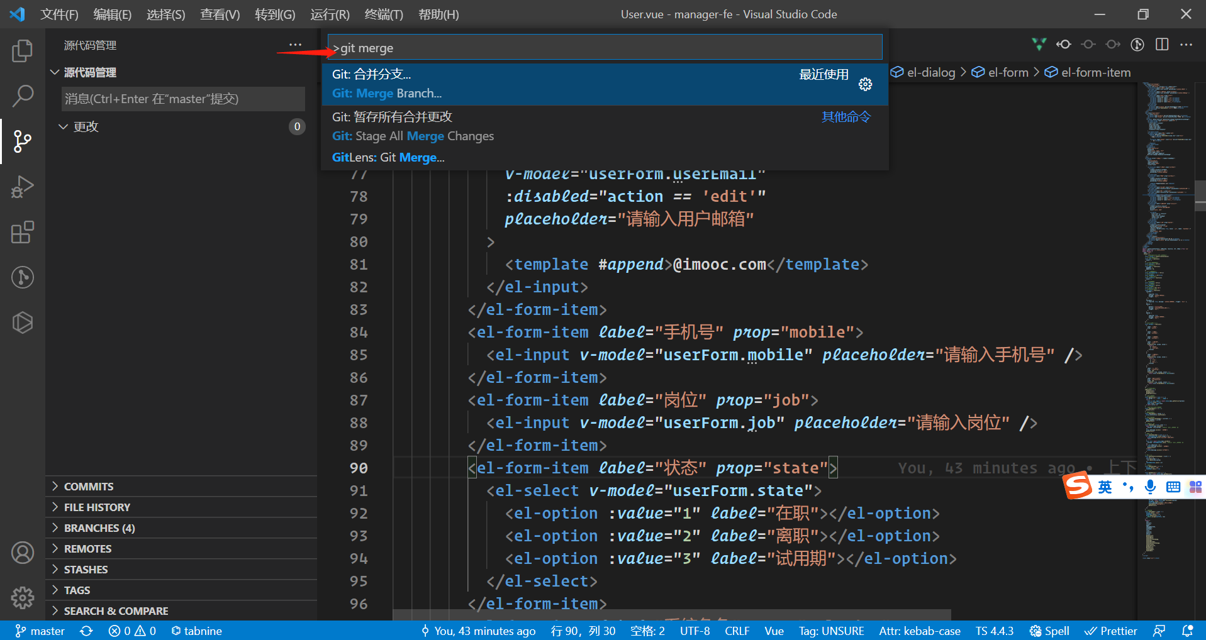Click the commit message input field
This screenshot has width=1206, height=640.
point(184,99)
